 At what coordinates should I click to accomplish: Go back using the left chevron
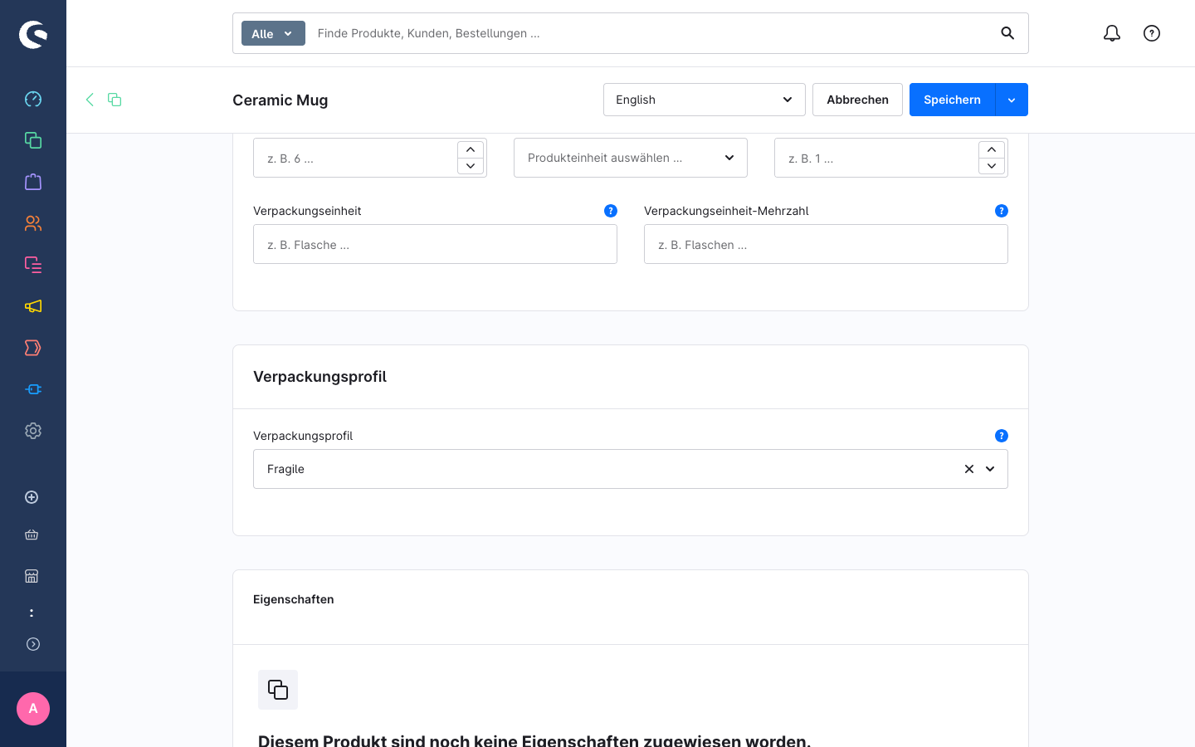(x=90, y=100)
